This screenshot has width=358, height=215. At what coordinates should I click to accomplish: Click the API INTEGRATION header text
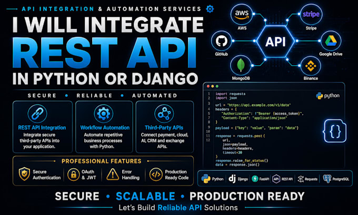(58, 9)
